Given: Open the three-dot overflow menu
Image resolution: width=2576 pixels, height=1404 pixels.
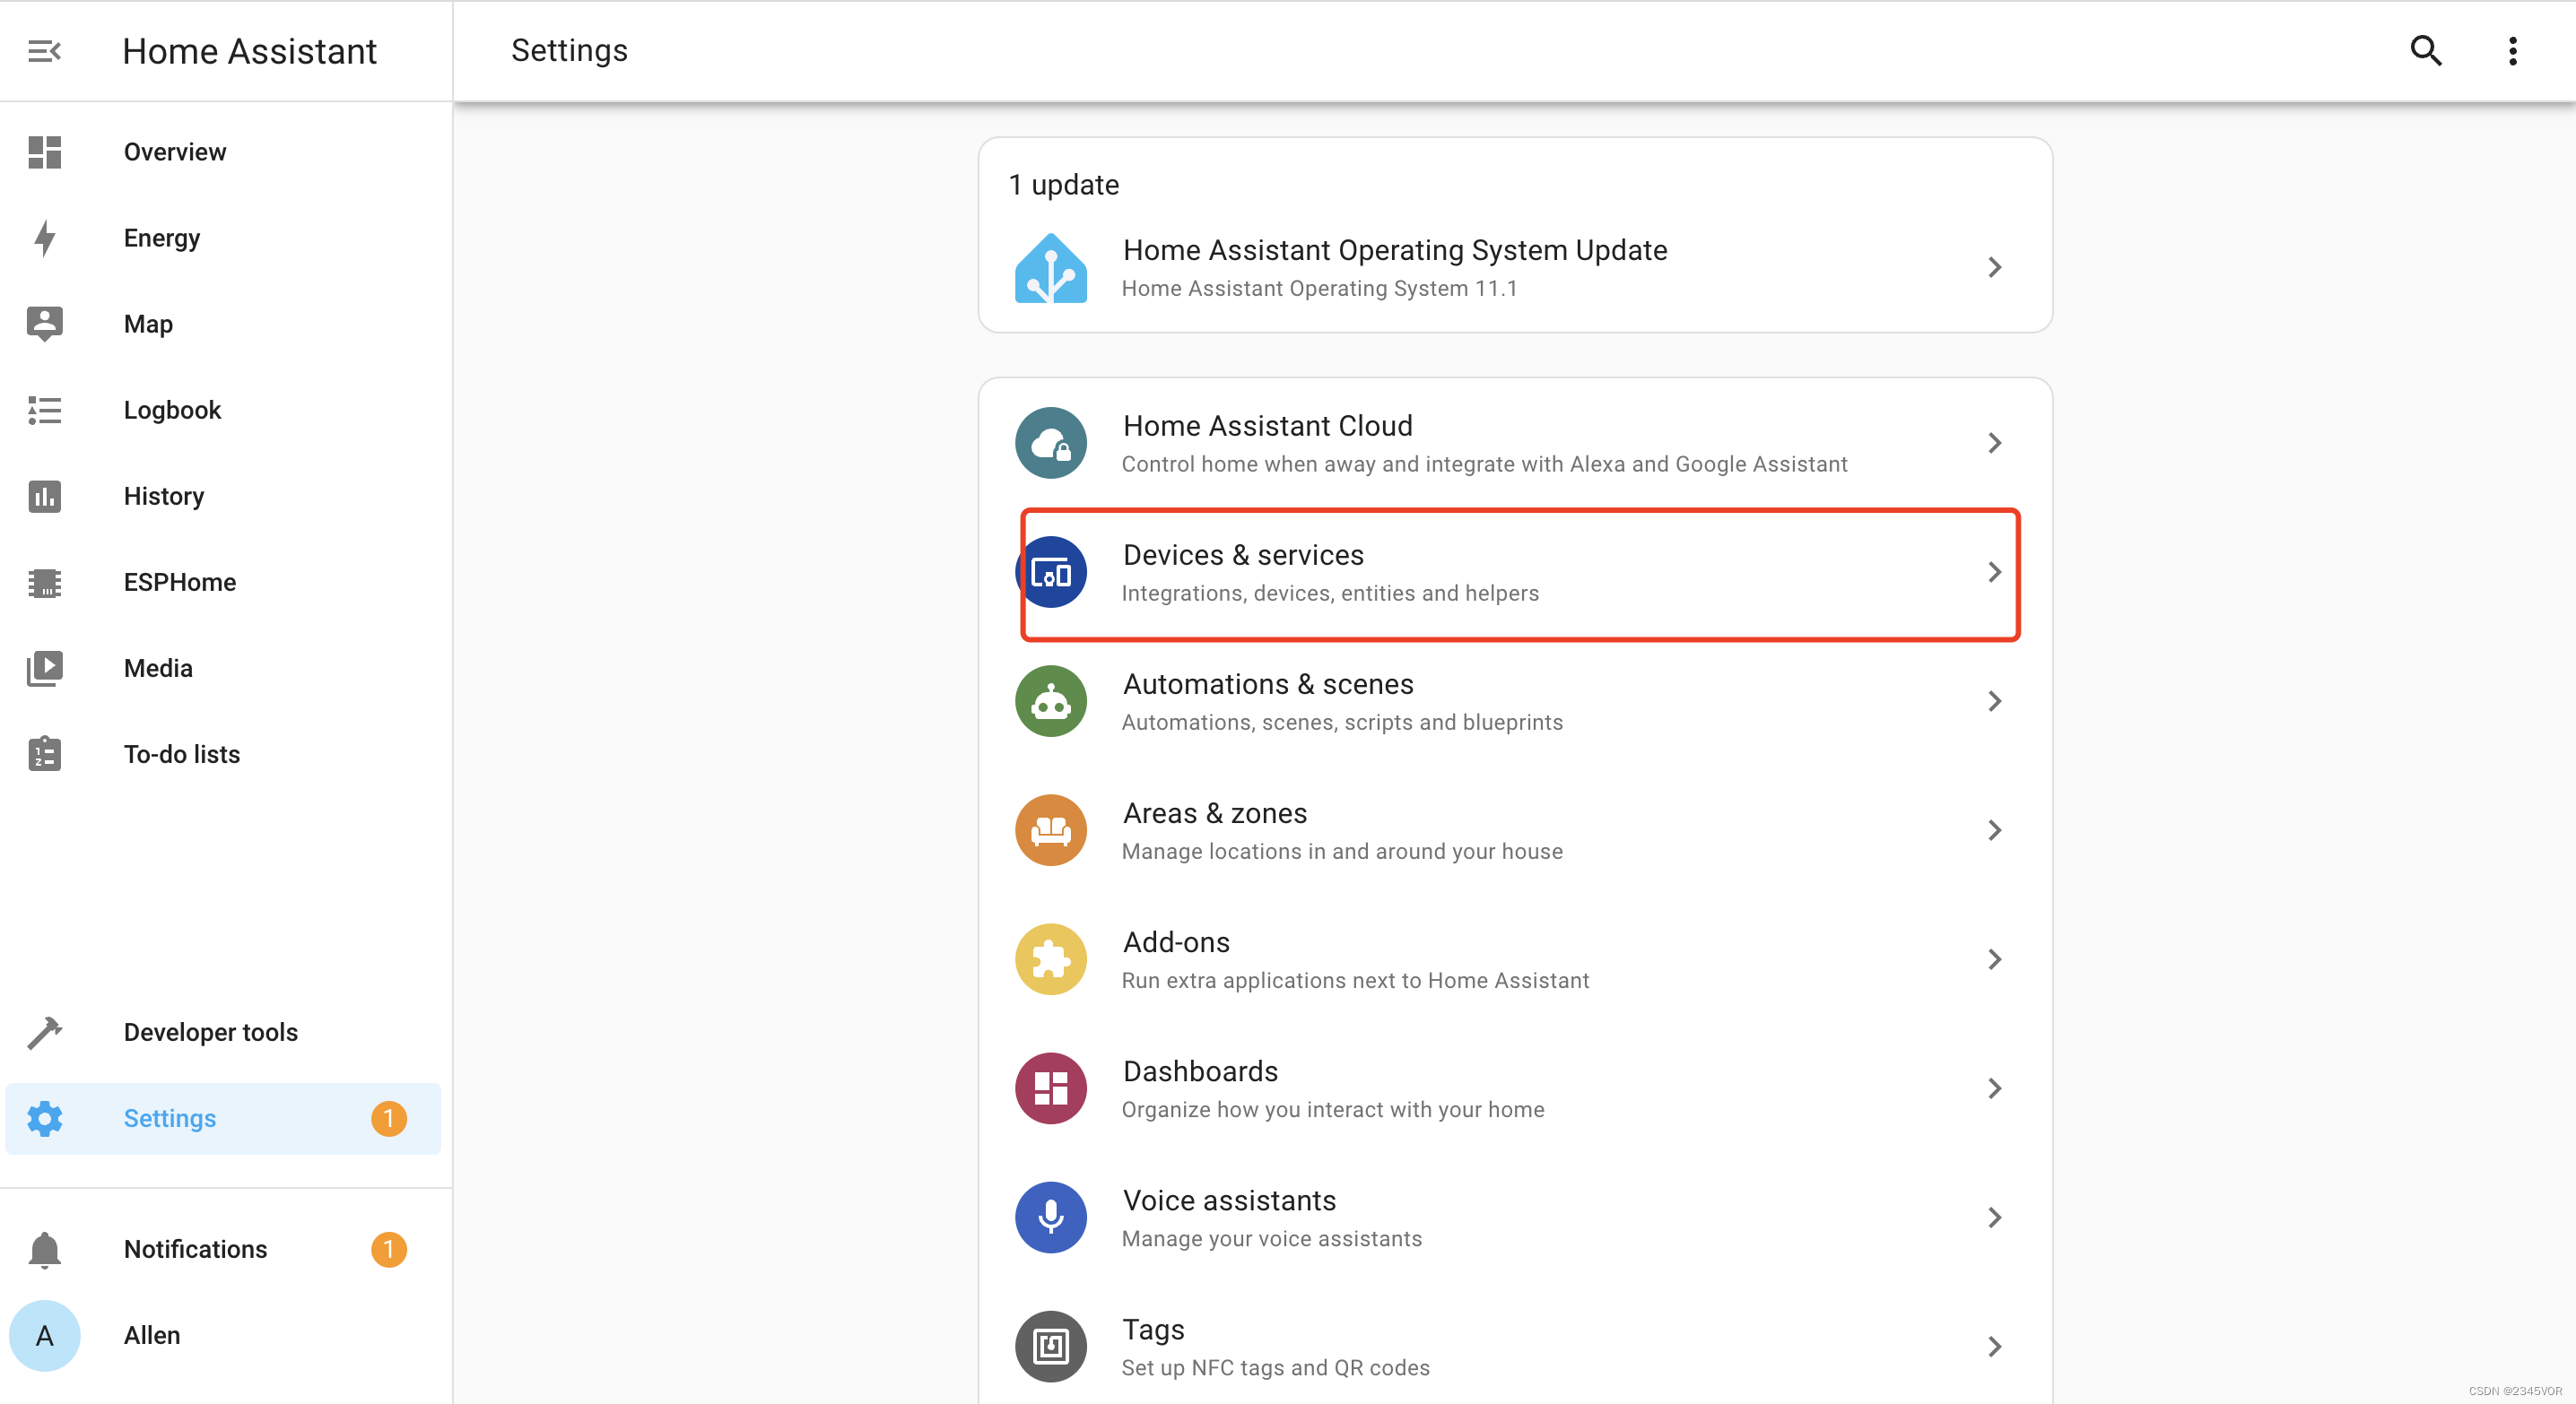Looking at the screenshot, I should pos(2512,50).
